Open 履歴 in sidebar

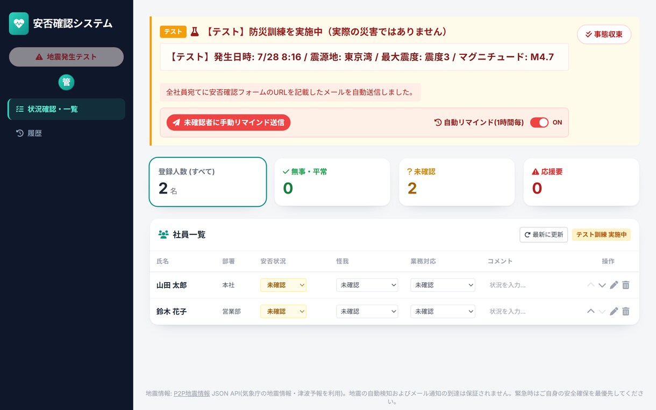tap(67, 133)
